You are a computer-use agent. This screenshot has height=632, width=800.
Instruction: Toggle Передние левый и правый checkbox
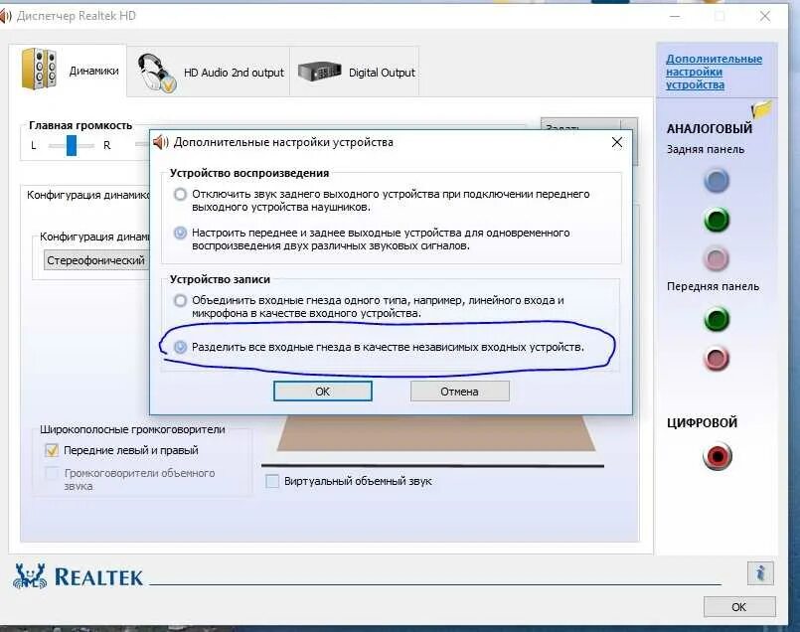[x=52, y=450]
